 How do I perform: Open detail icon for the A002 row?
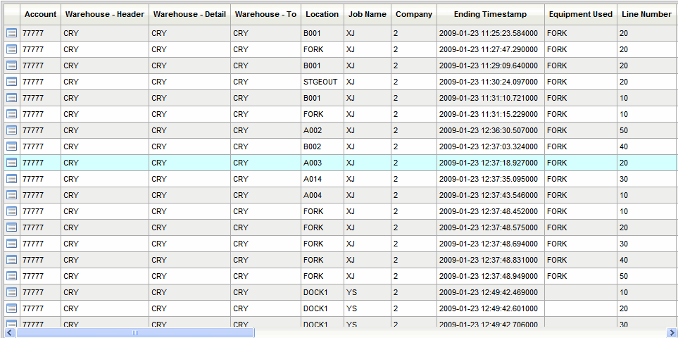[11, 130]
